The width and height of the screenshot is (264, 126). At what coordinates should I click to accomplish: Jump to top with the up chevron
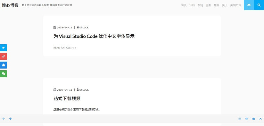[x=261, y=119]
